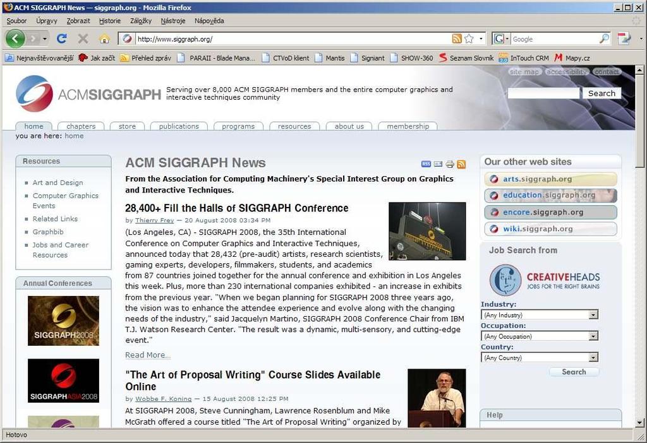647x443 pixels.
Task: Go to the Home page via house icon
Action: (x=104, y=38)
